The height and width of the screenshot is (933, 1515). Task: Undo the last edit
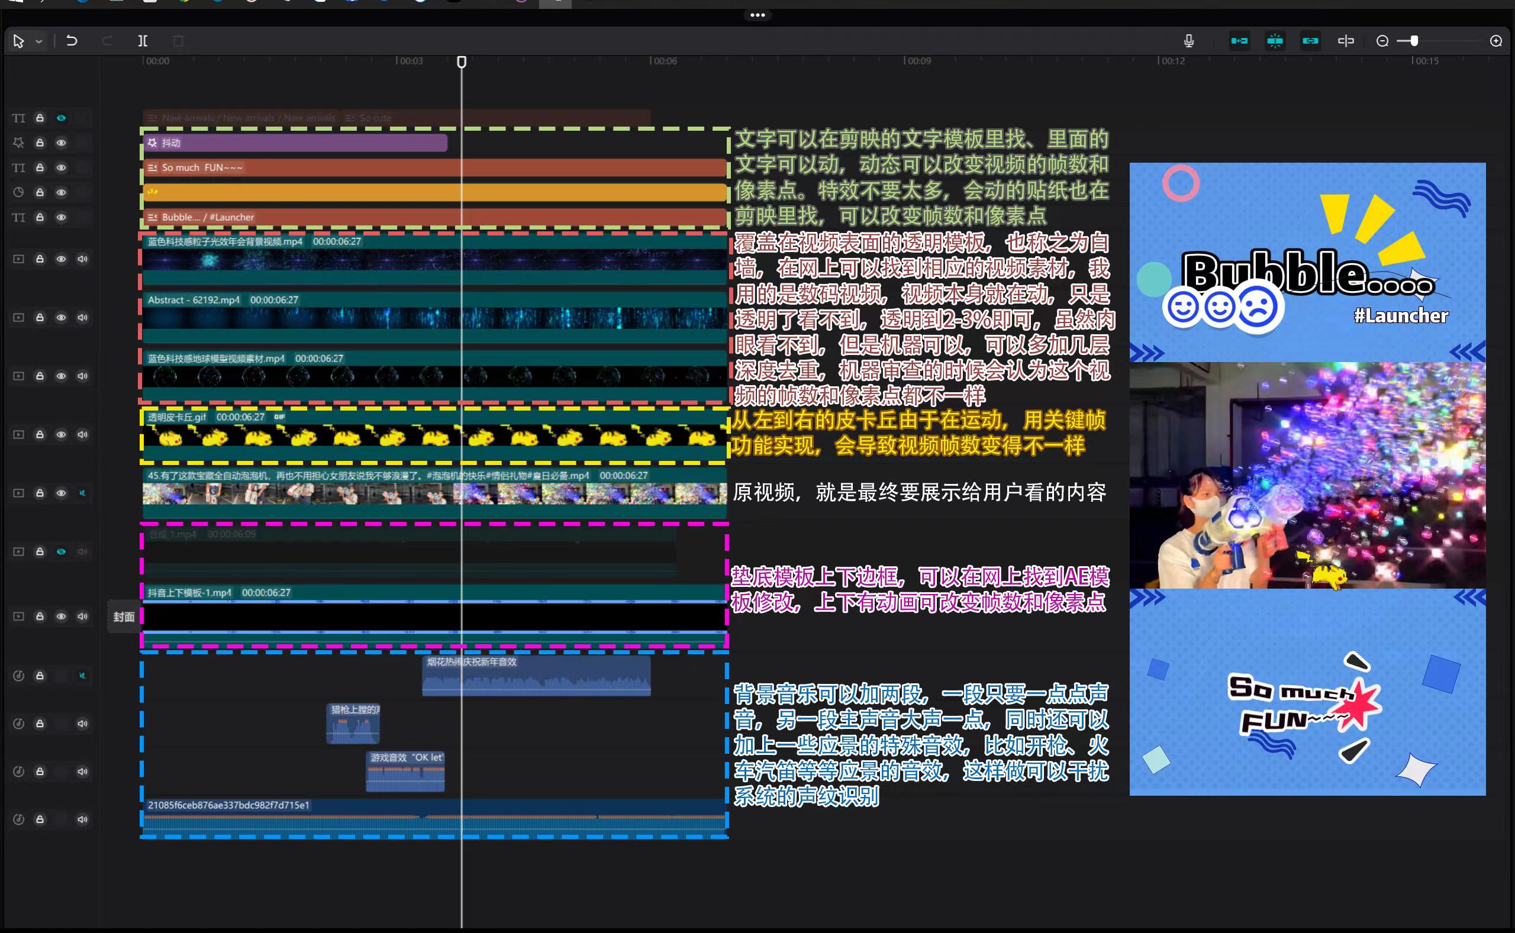[x=72, y=41]
